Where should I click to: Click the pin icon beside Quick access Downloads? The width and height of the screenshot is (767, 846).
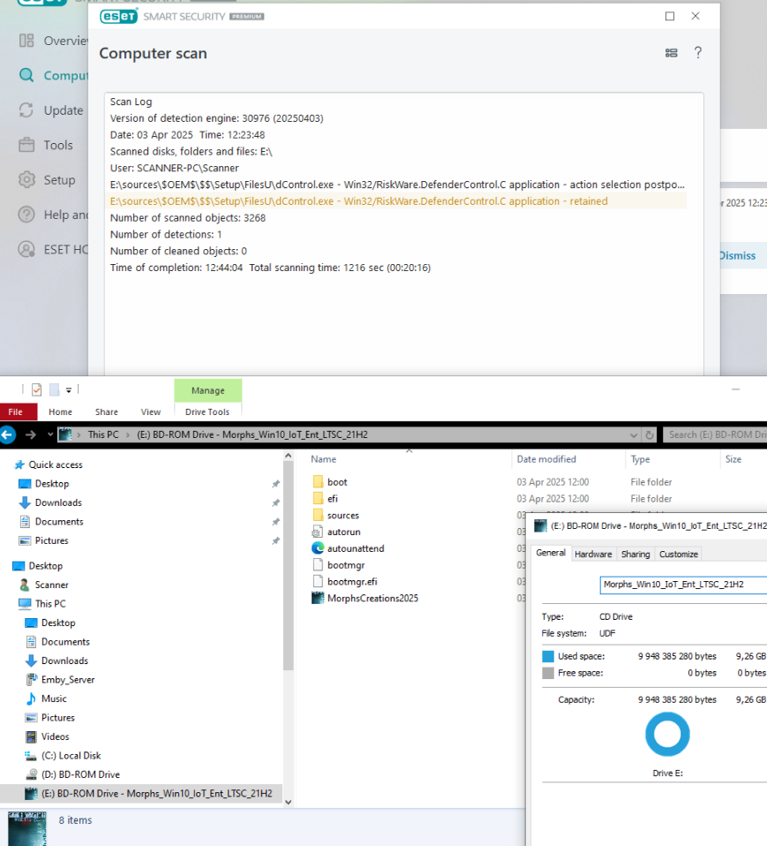click(275, 502)
